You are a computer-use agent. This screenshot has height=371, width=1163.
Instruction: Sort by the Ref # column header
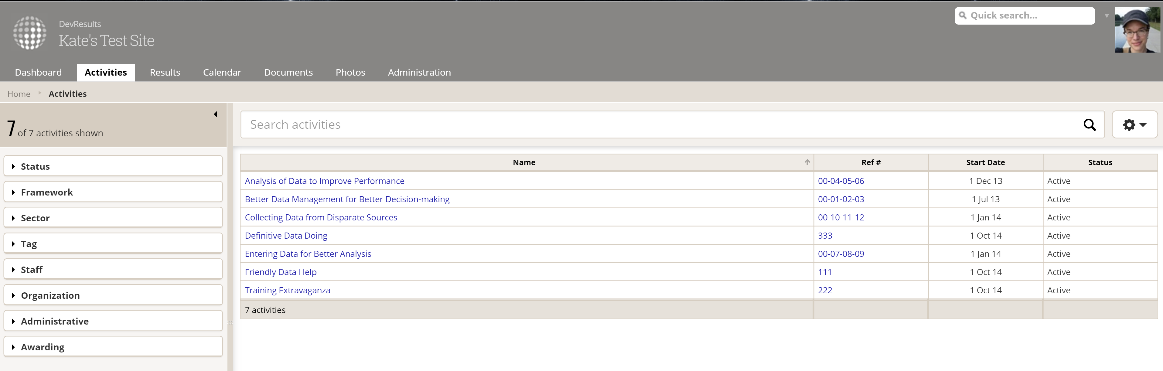[x=871, y=162]
